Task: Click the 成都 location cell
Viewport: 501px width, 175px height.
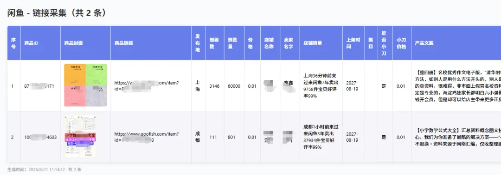Action: [198, 137]
